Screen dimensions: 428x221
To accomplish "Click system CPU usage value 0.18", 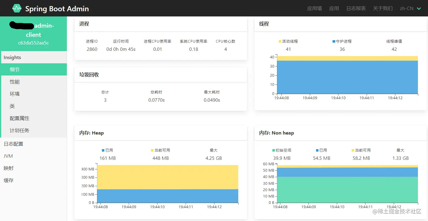I will [x=193, y=49].
